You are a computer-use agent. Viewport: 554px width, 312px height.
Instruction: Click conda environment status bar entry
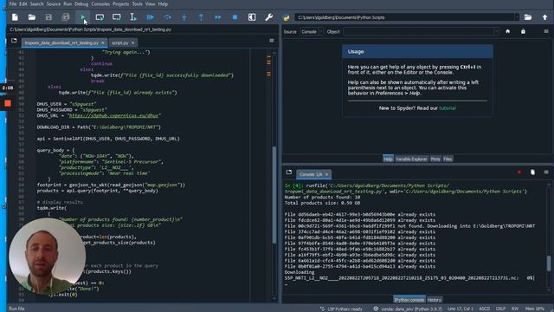(408, 309)
